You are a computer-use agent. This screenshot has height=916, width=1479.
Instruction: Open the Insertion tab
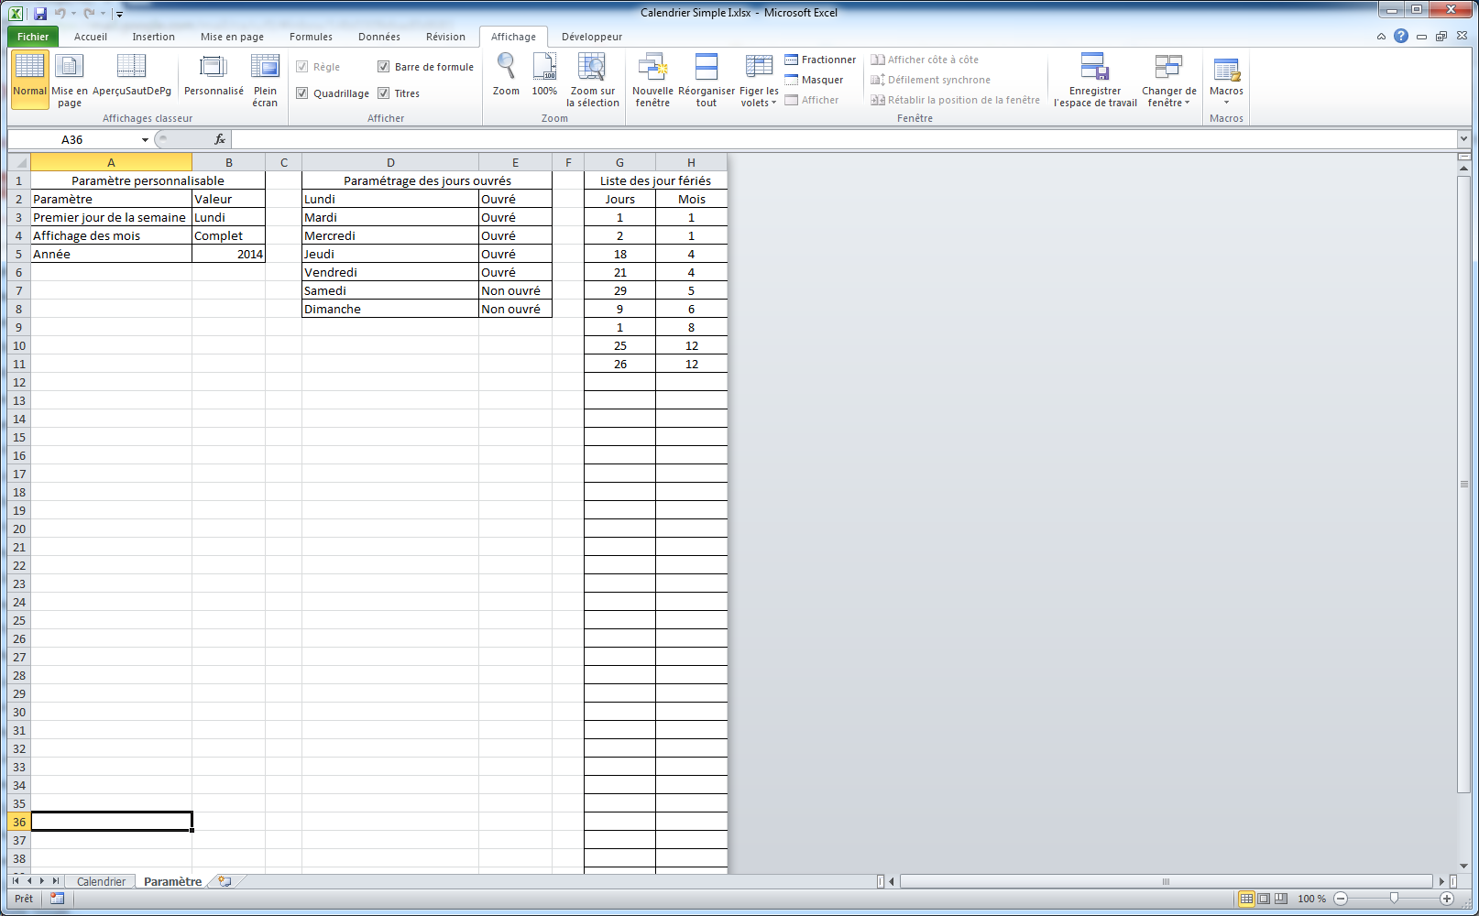click(x=153, y=37)
